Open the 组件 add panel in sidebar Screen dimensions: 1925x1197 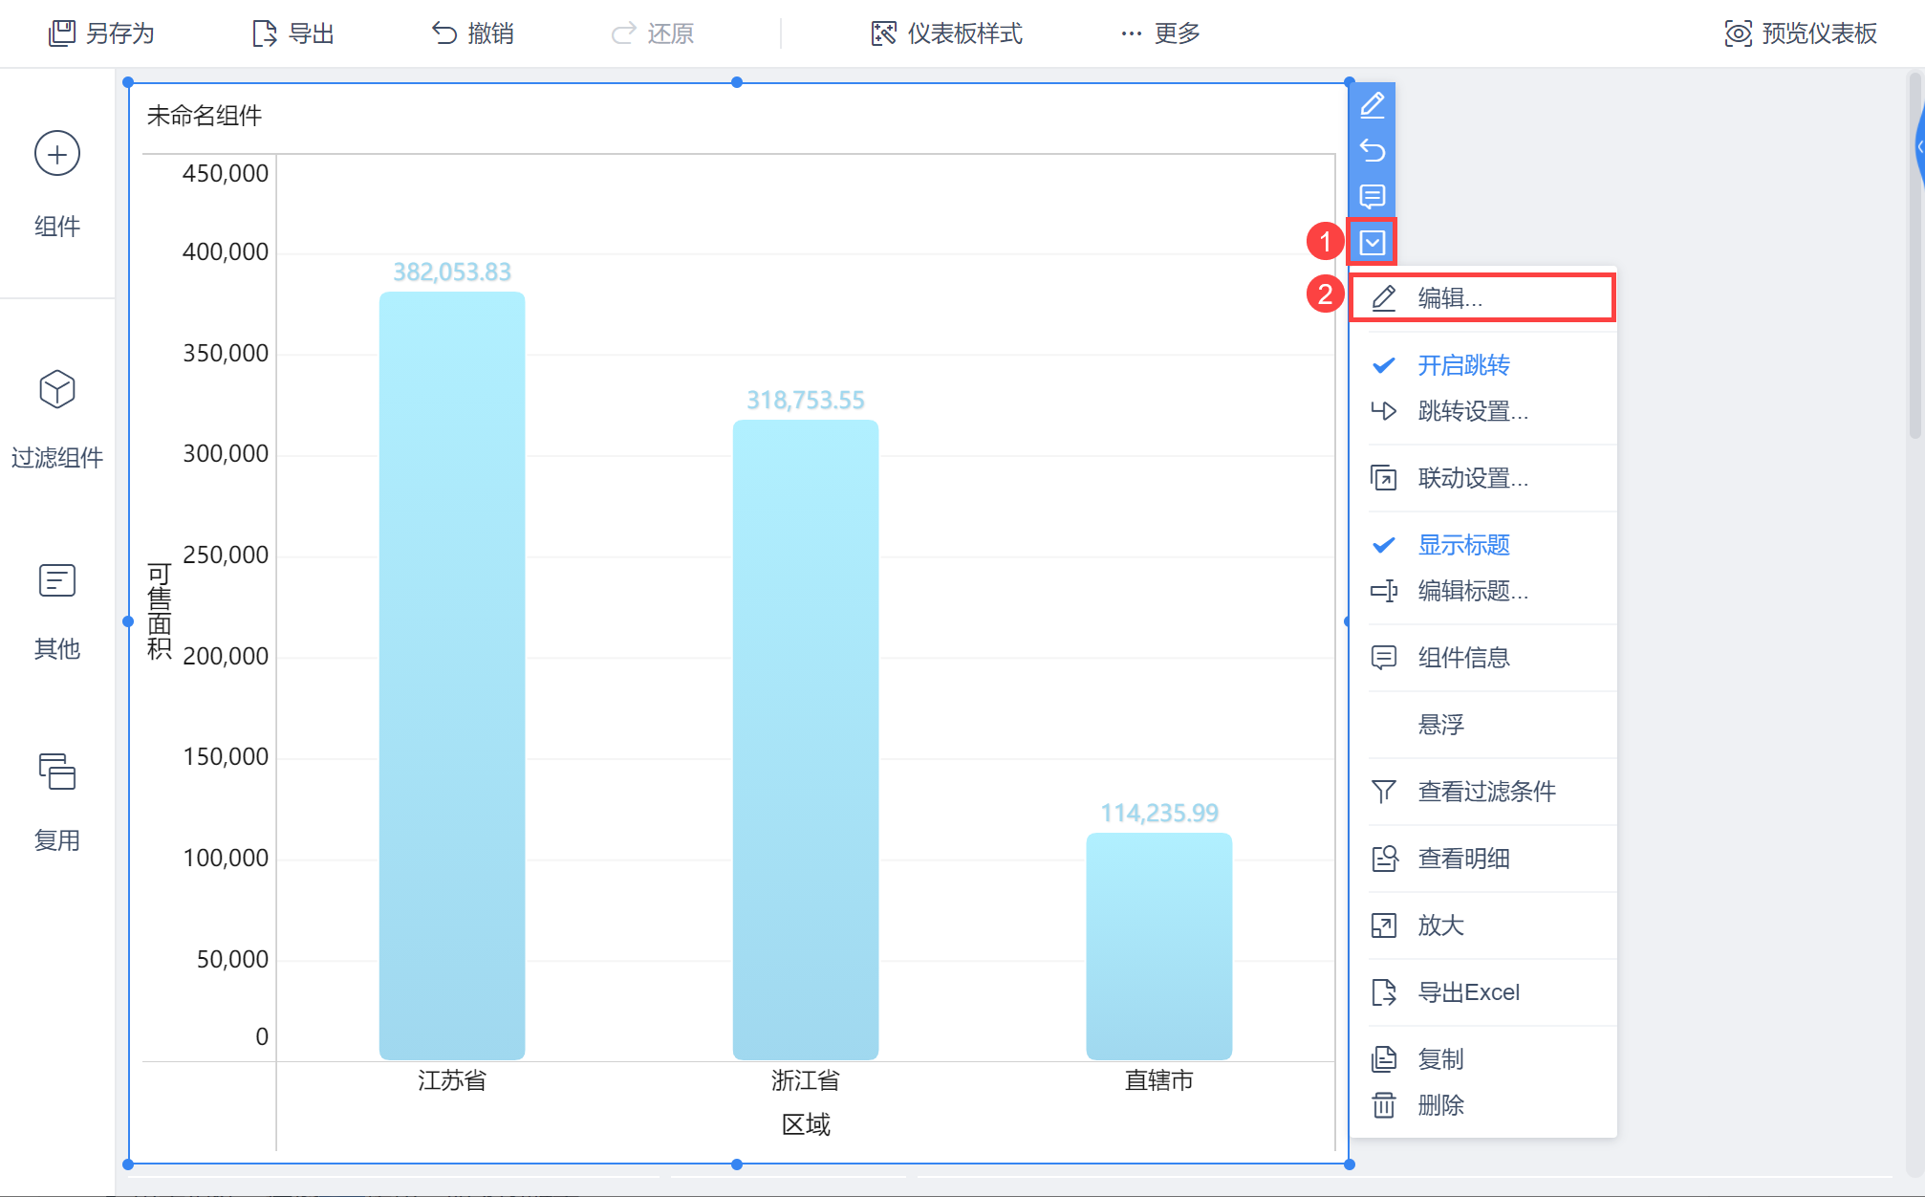pos(57,154)
